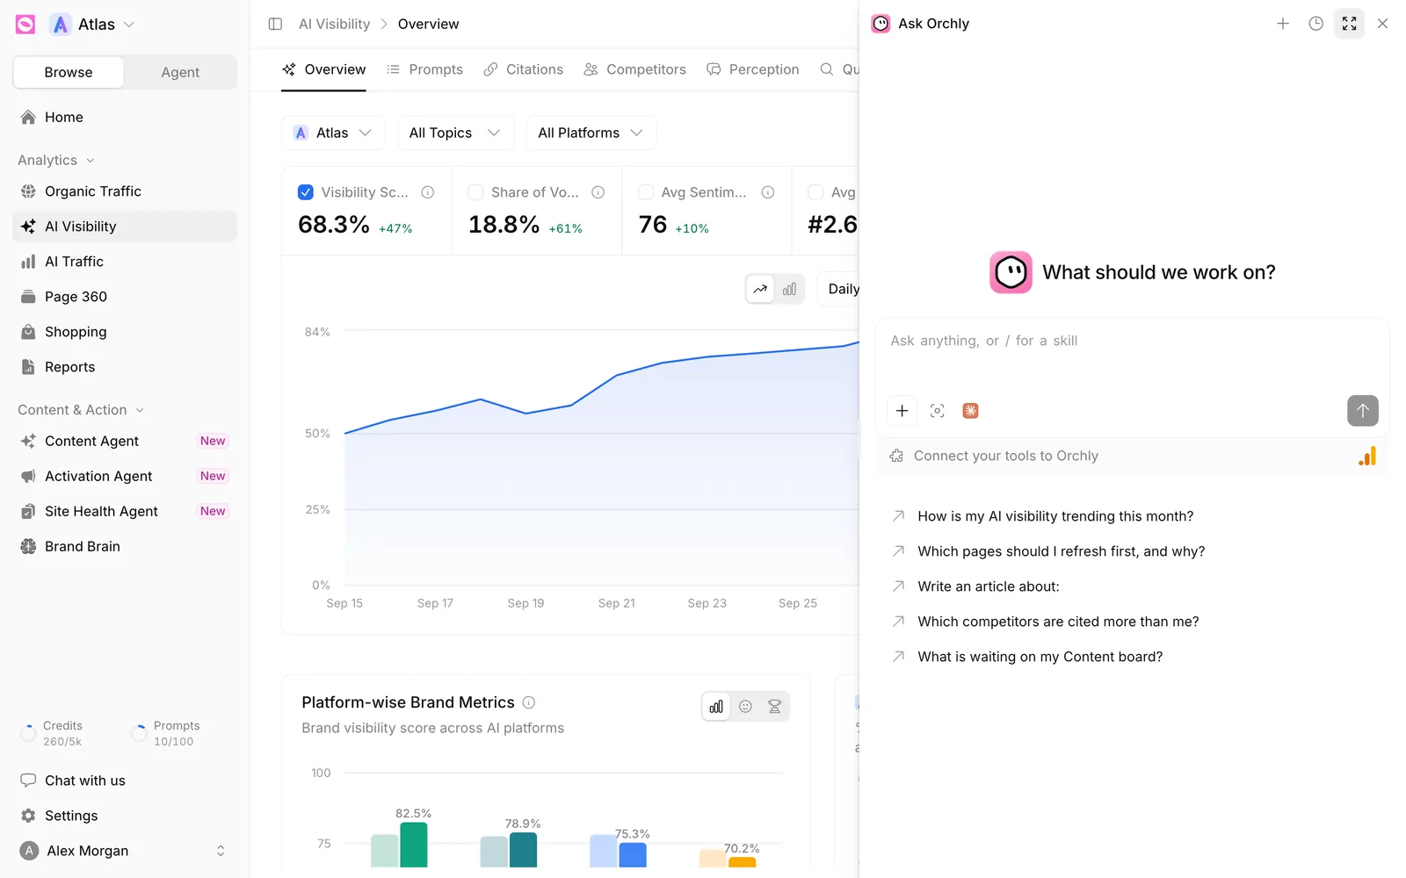The height and width of the screenshot is (878, 1406).
Task: Switch to the Citations tab
Action: tap(524, 69)
